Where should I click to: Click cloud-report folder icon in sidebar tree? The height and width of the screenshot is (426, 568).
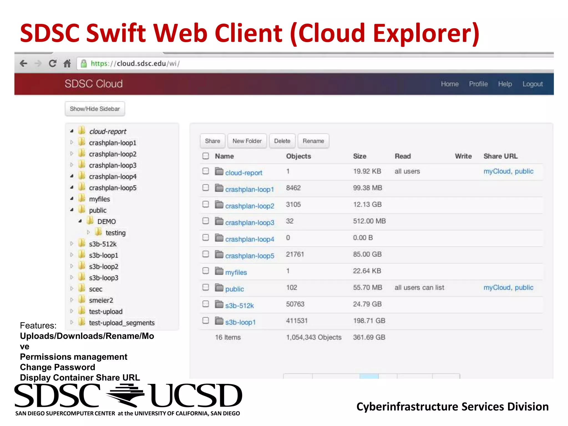click(x=82, y=131)
